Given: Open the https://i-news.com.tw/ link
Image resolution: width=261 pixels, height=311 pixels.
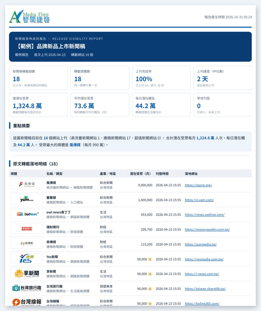Looking at the screenshot, I should point(202,274).
